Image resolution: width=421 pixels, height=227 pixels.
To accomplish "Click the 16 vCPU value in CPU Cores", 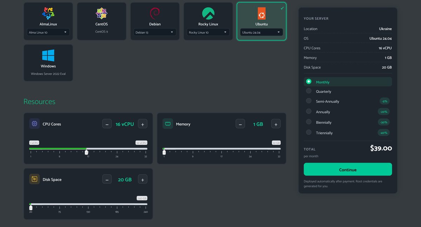I will [x=125, y=124].
